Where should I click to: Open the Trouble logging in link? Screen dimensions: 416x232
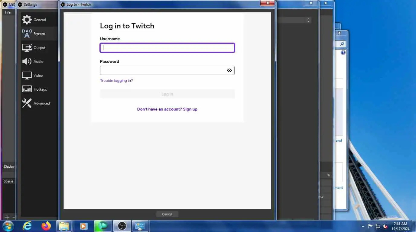pos(116,81)
